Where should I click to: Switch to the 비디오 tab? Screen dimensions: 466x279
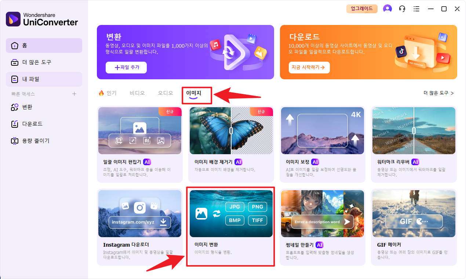(x=137, y=93)
